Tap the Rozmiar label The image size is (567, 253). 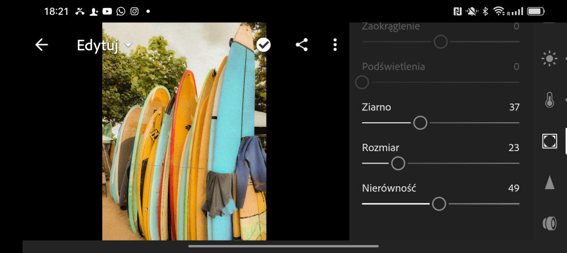[381, 148]
